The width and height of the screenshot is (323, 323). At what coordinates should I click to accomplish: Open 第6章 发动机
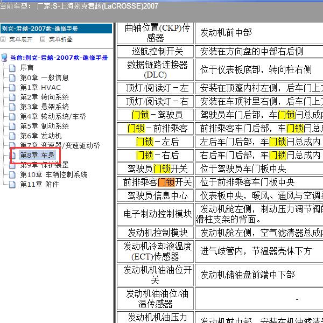[41, 136]
